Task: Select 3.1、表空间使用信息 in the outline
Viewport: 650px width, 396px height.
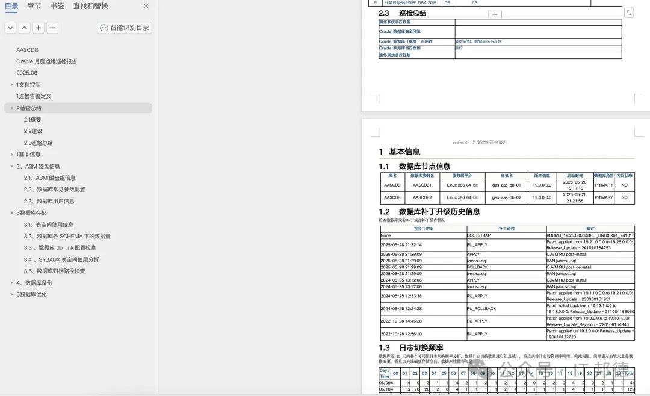Action: click(x=49, y=224)
